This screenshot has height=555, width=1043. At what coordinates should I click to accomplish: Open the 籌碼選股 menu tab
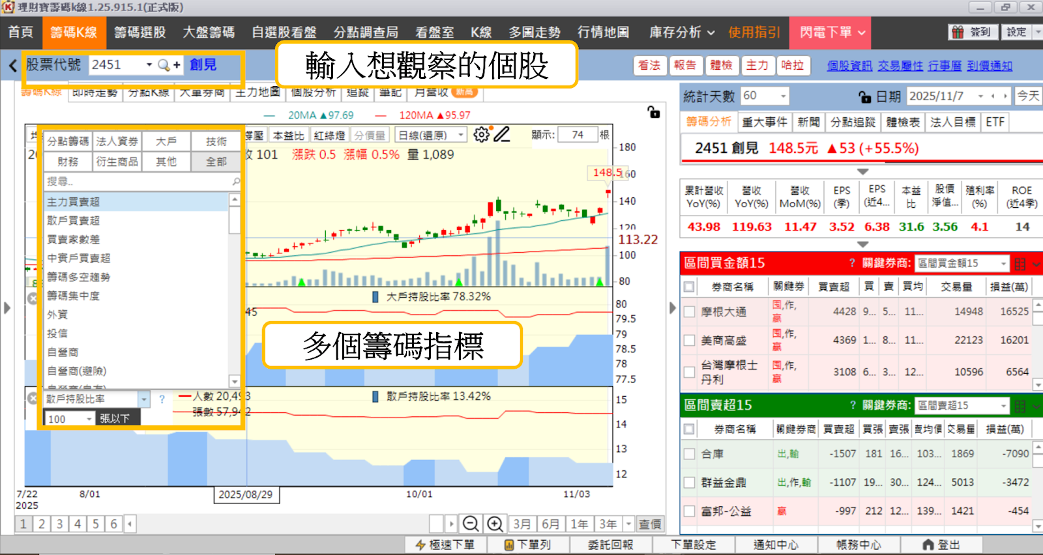point(140,32)
